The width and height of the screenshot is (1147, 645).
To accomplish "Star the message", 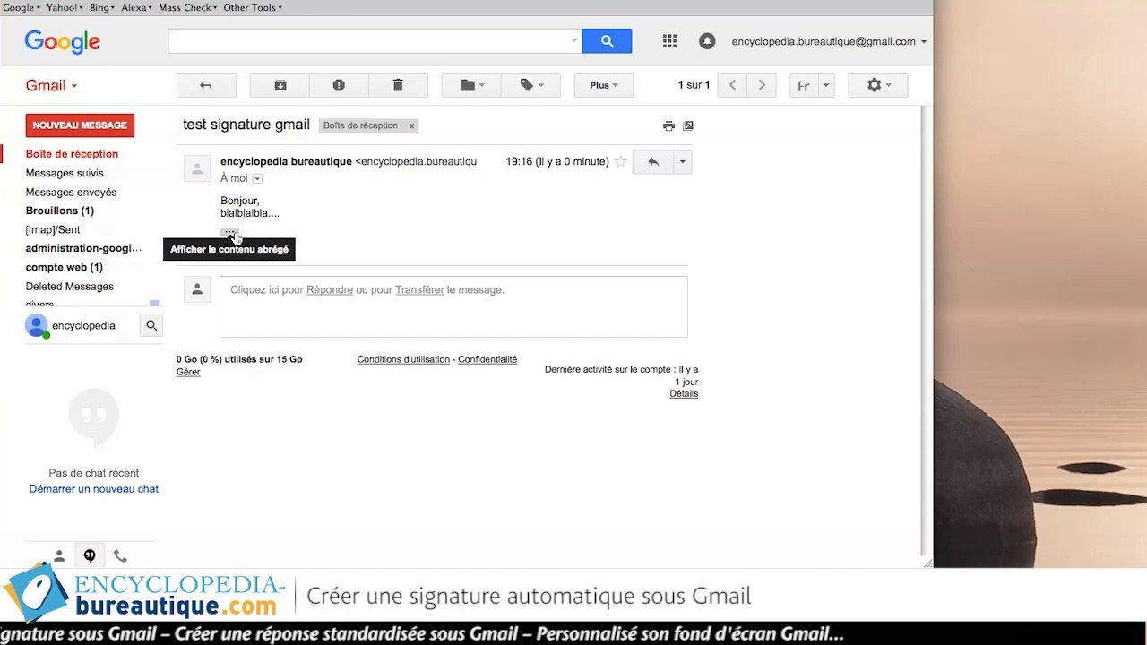I will click(x=620, y=162).
